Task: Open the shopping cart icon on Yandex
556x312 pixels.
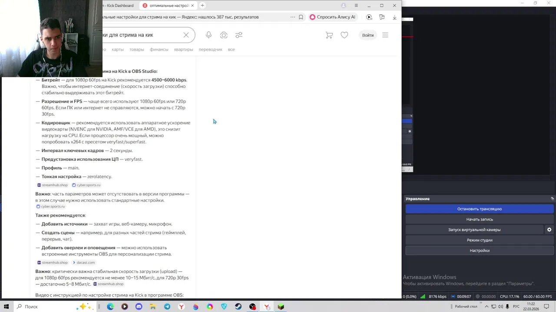Action: (x=329, y=35)
